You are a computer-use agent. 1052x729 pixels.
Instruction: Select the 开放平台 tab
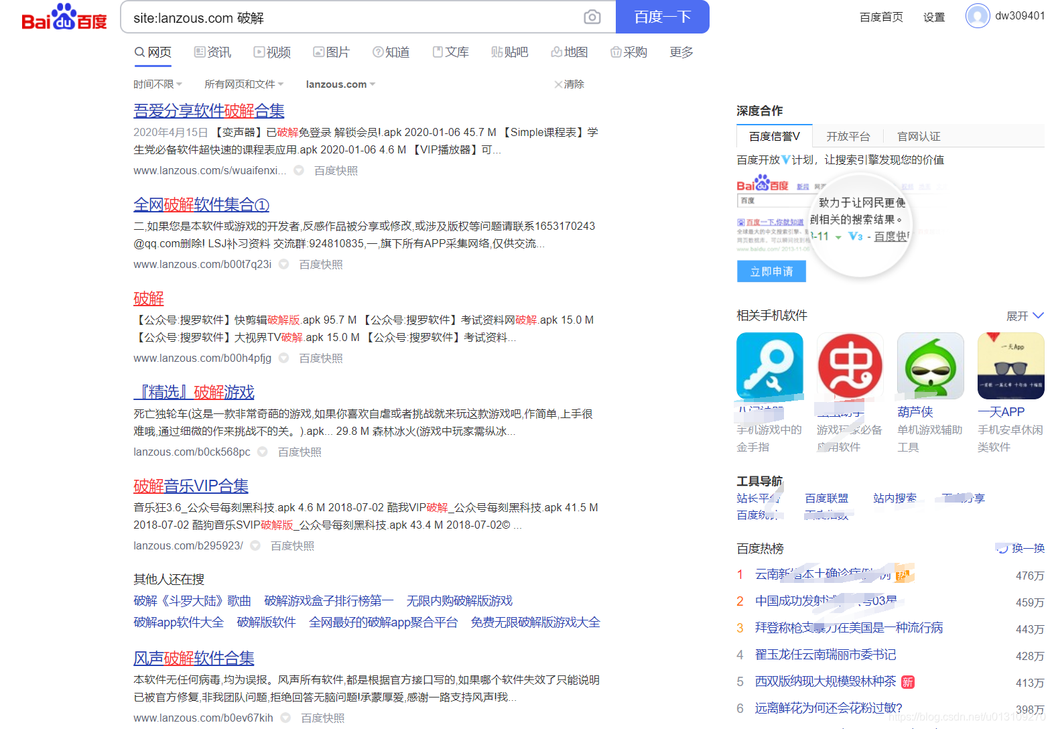point(848,136)
